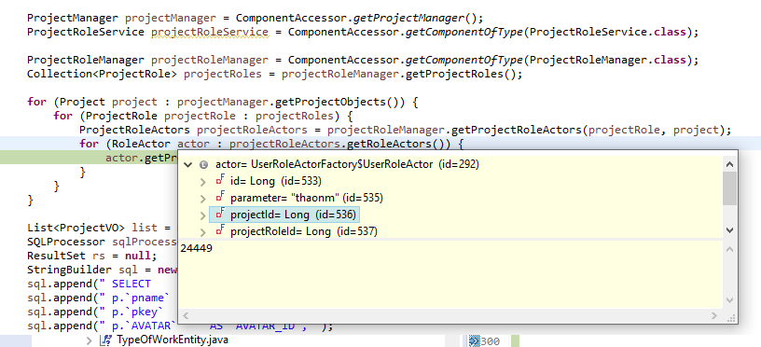This screenshot has height=347, width=761.
Task: Click the ResultSet rs = null; line
Action: tap(92, 256)
